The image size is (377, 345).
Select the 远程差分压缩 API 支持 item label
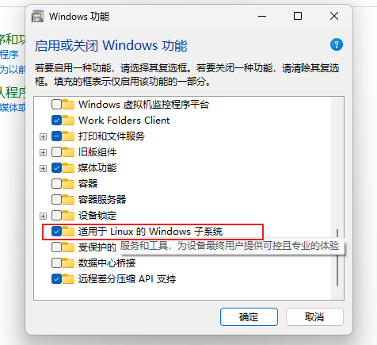tap(127, 279)
